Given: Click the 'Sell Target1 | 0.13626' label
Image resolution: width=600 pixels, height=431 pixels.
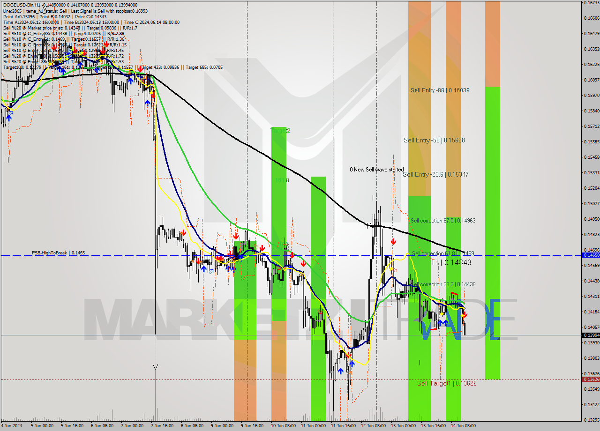Looking at the screenshot, I should [447, 383].
